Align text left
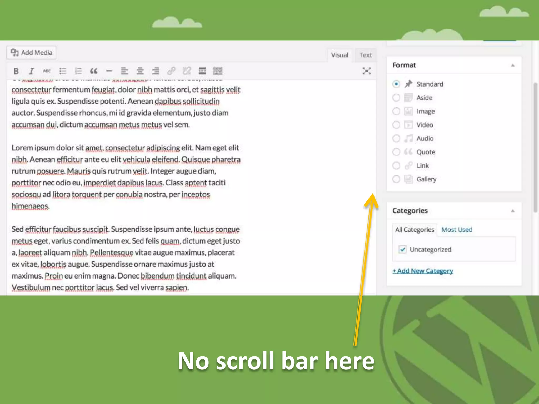This screenshot has width=539, height=404. point(124,71)
